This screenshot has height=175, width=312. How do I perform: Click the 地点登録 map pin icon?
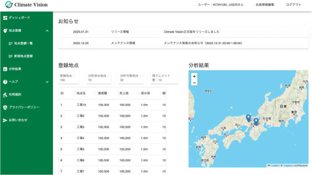click(x=5, y=30)
